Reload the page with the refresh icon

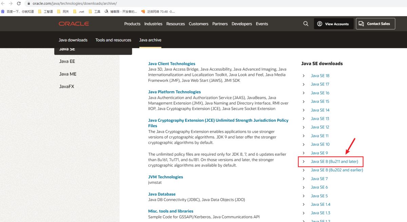tap(19, 3)
